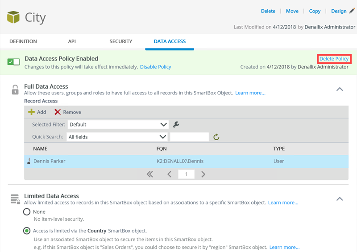Select Access is limited via Country radio
The image size is (357, 252).
(x=27, y=231)
